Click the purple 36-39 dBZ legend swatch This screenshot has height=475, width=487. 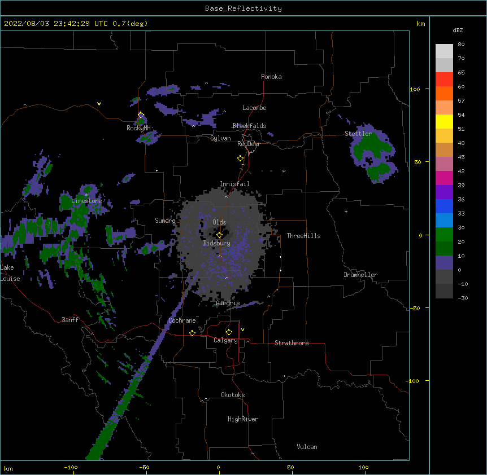point(444,192)
